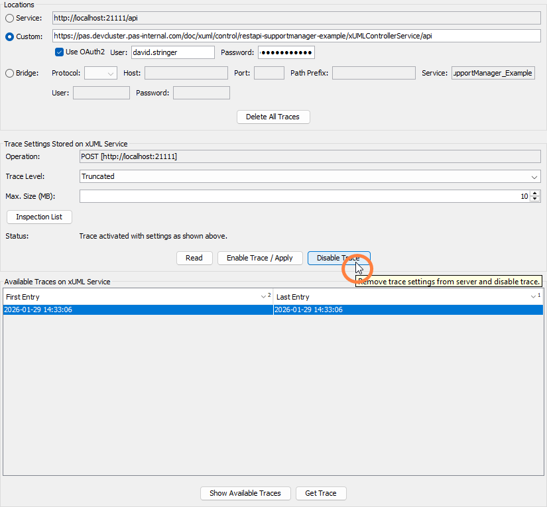The width and height of the screenshot is (547, 507).
Task: Select the Custom location radio button
Action: (x=9, y=36)
